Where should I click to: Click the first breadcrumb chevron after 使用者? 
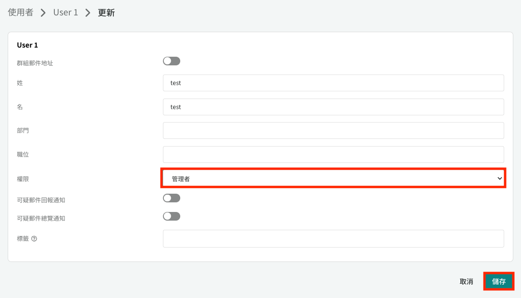(x=43, y=12)
